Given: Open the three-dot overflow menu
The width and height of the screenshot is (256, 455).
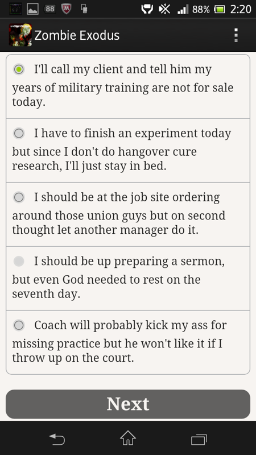Looking at the screenshot, I should click(236, 35).
